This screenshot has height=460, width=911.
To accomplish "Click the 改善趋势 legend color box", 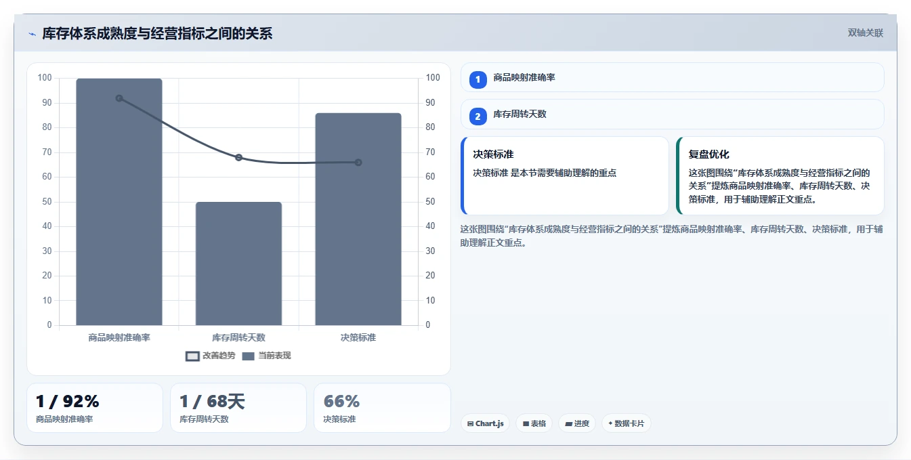I will (x=192, y=356).
